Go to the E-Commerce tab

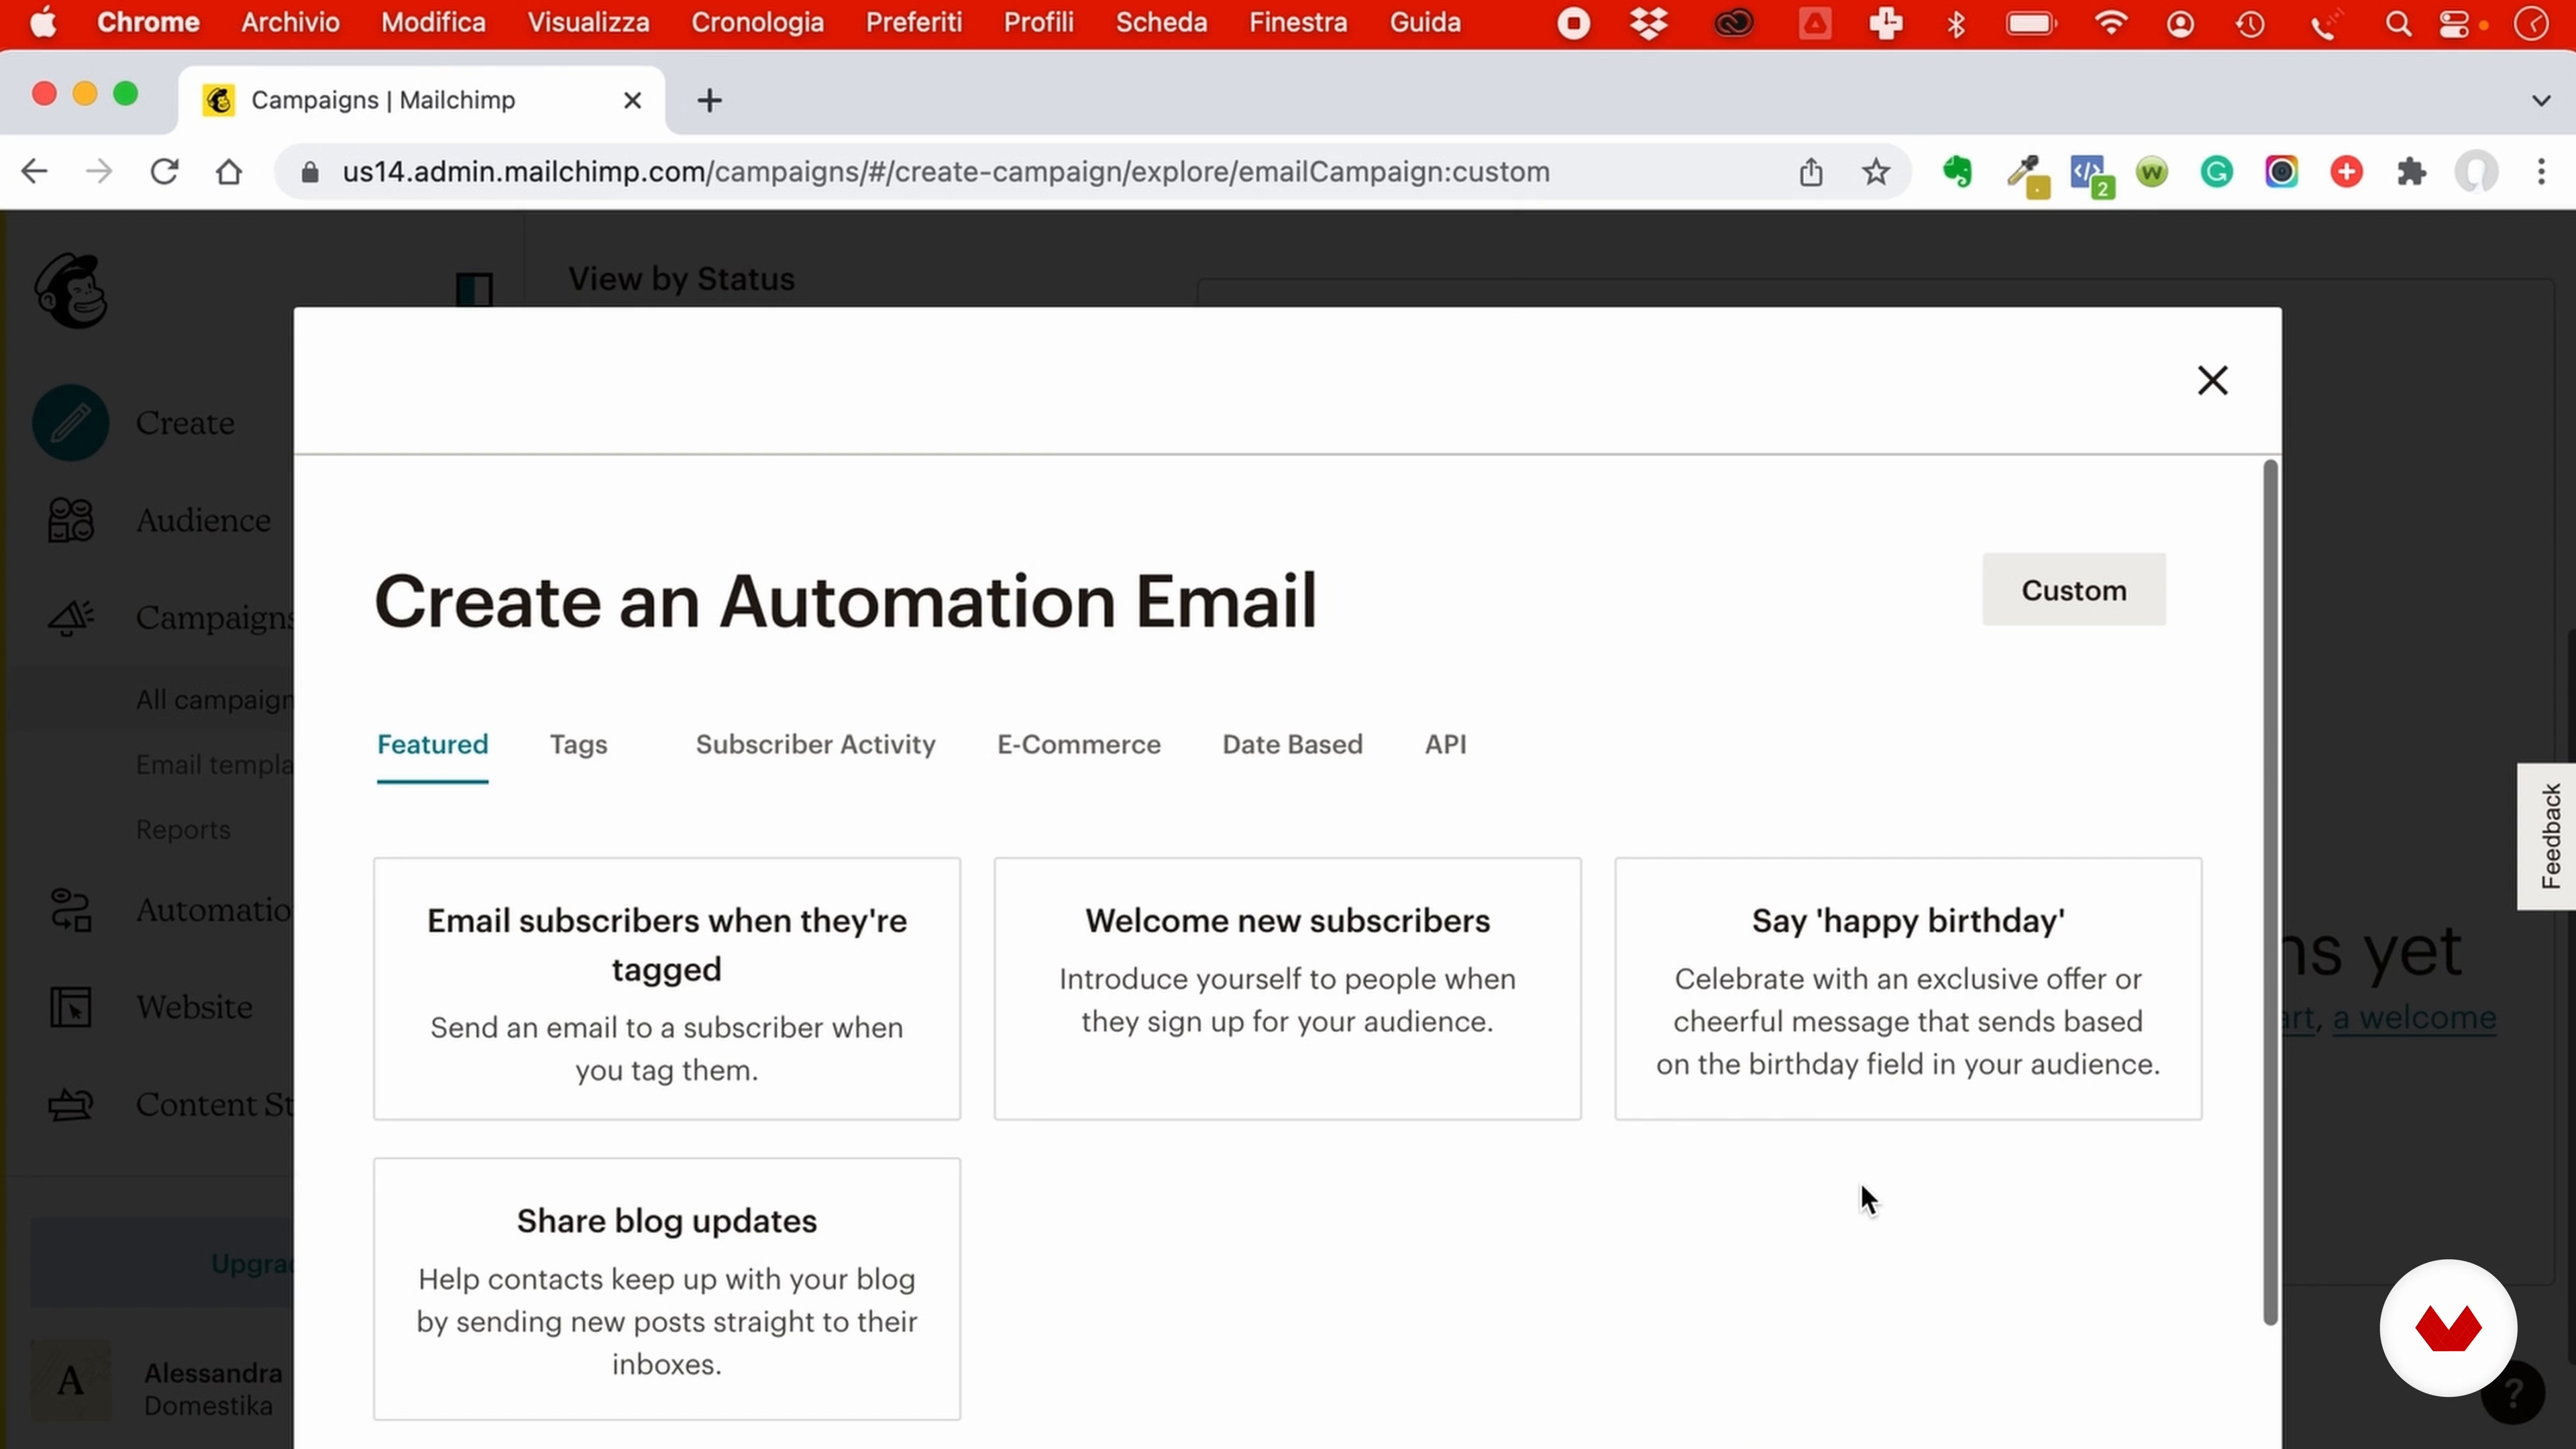click(x=1078, y=744)
